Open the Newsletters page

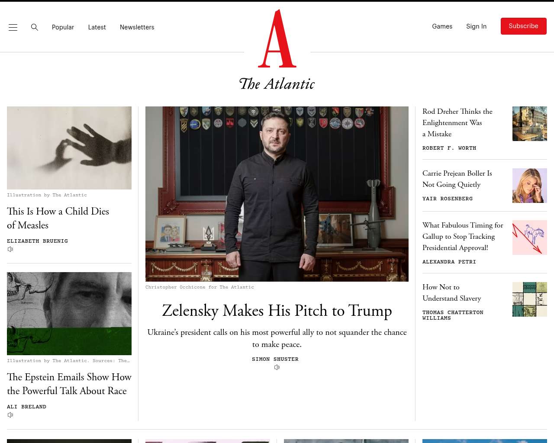coord(137,27)
